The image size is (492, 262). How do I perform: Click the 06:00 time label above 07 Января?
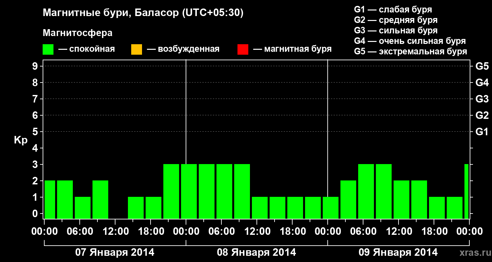tap(80, 231)
